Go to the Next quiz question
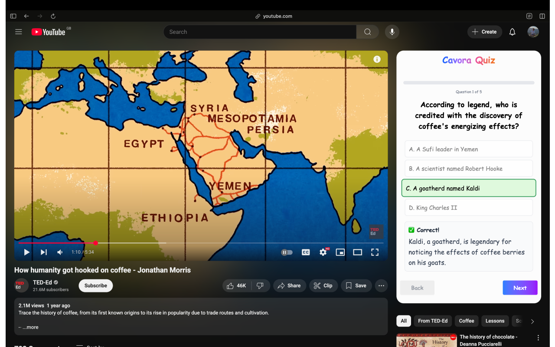 pos(520,288)
